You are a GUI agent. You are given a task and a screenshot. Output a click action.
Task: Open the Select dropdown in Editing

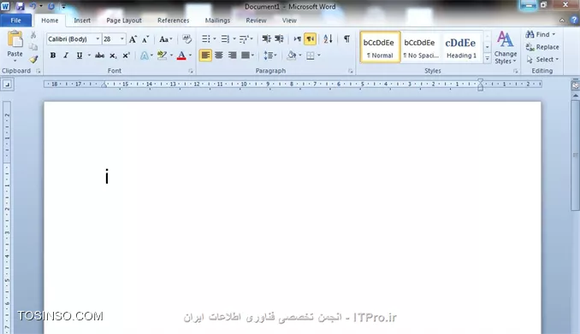click(x=542, y=59)
